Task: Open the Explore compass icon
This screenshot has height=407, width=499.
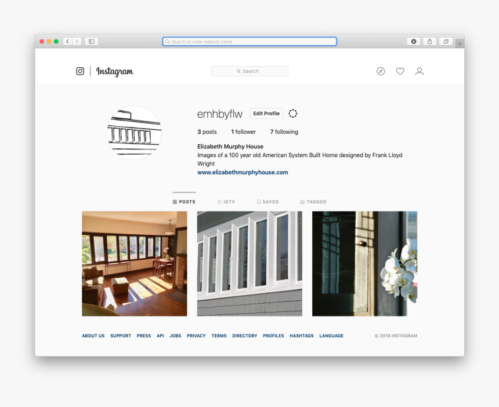Action: 381,71
